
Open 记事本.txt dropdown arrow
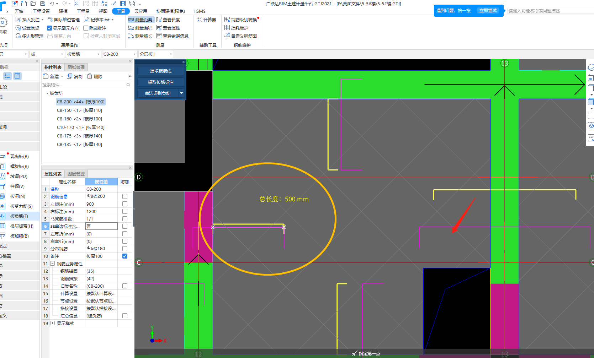pyautogui.click(x=113, y=20)
